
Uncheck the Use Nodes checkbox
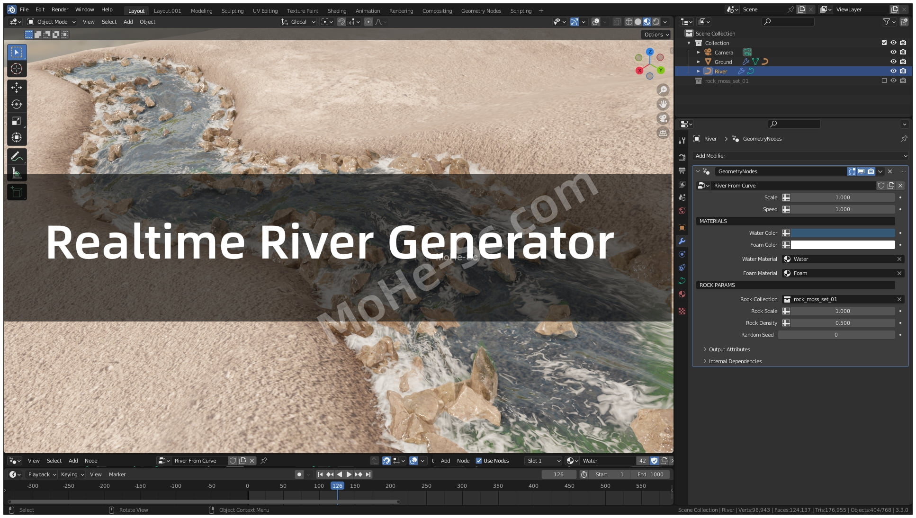(x=479, y=461)
